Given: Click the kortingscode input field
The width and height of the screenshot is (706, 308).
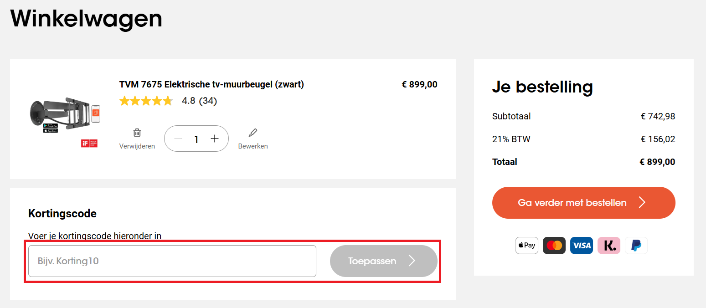Looking at the screenshot, I should pyautogui.click(x=172, y=261).
